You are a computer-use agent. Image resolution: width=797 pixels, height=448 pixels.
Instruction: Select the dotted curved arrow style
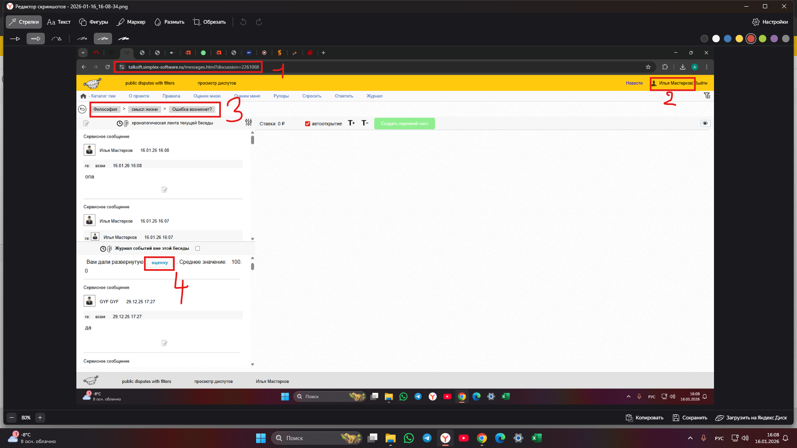click(56, 39)
